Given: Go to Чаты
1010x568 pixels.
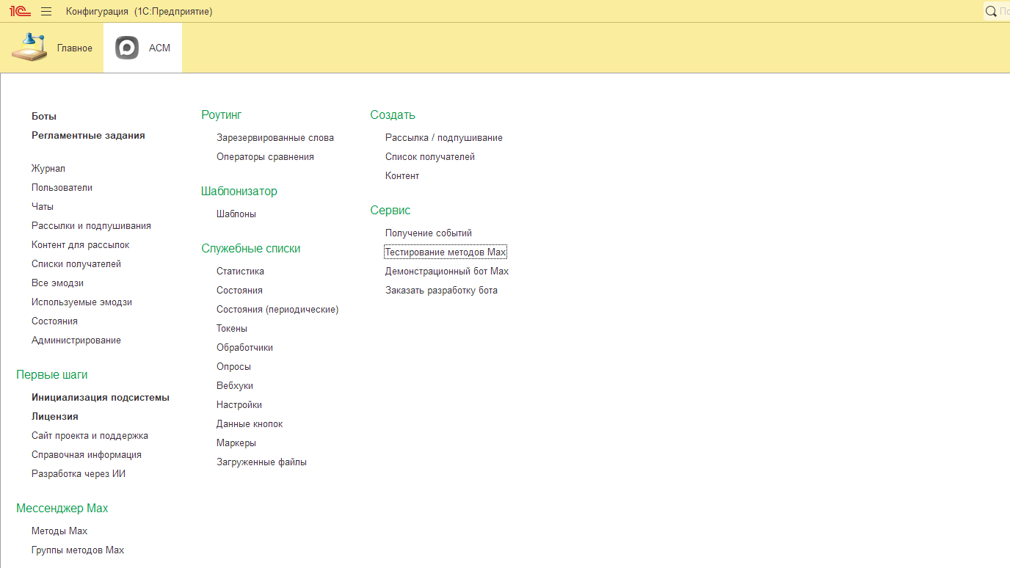Looking at the screenshot, I should pos(43,207).
